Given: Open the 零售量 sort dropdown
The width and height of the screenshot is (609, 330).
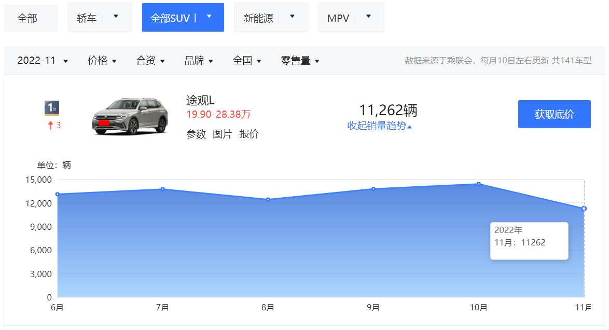Looking at the screenshot, I should (300, 61).
